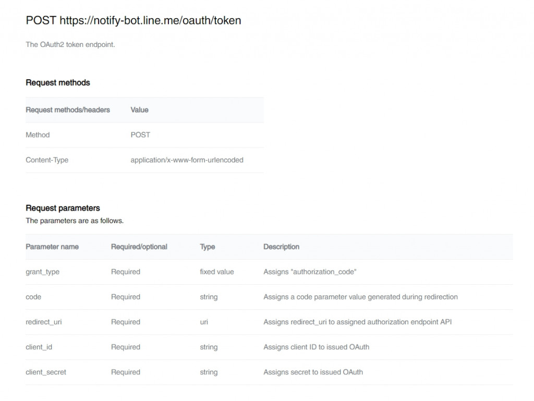Click the "Request parameters" section heading
This screenshot has height=401, width=534.
coord(63,208)
